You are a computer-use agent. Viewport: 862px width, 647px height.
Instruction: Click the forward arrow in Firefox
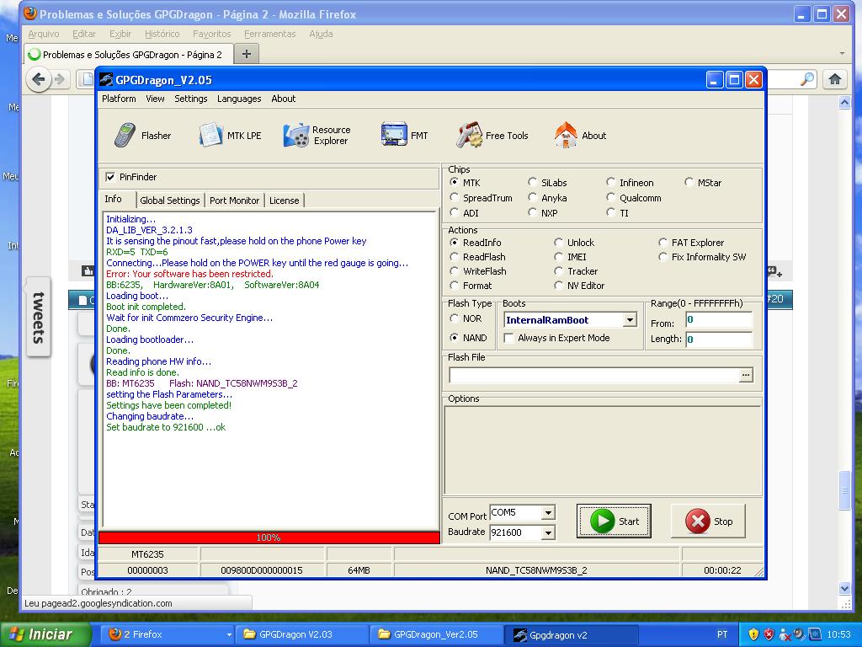coord(60,80)
